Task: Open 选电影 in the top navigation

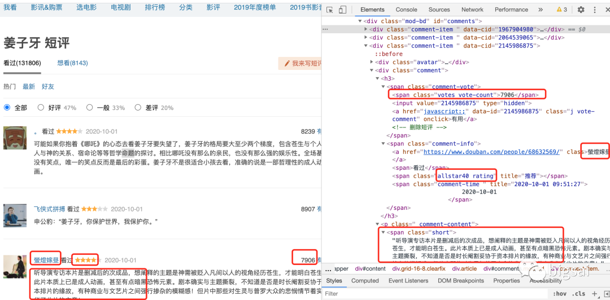Action: [x=86, y=7]
